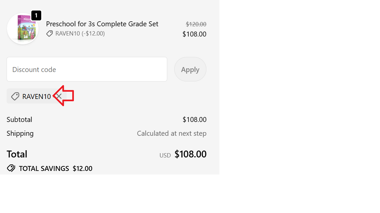
Task: Select the Preschool for 3s Complete Grade Set title
Action: (102, 24)
